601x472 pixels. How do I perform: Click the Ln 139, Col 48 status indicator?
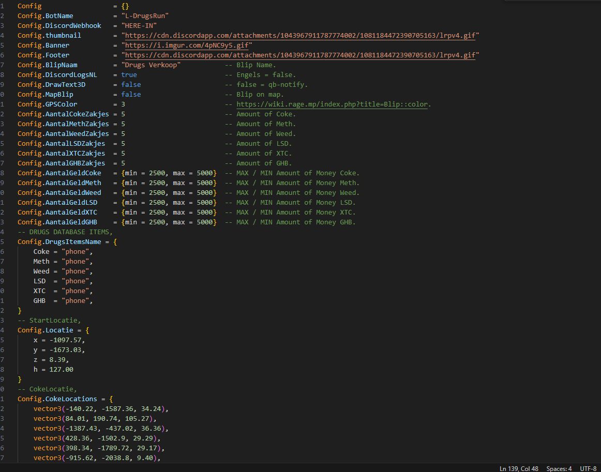[519, 468]
